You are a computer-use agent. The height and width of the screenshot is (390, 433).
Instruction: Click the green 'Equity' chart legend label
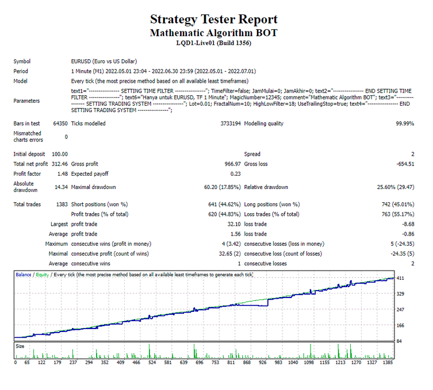point(42,275)
